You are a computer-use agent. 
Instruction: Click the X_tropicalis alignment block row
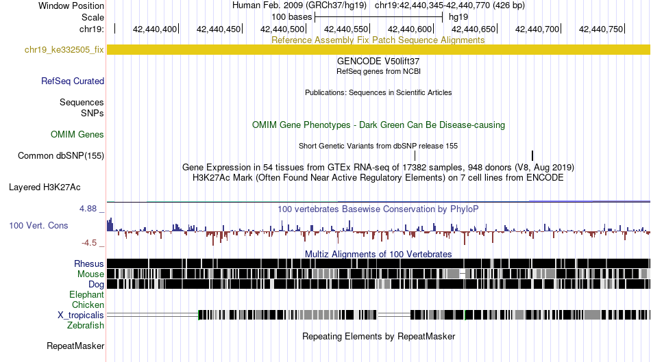pos(378,315)
